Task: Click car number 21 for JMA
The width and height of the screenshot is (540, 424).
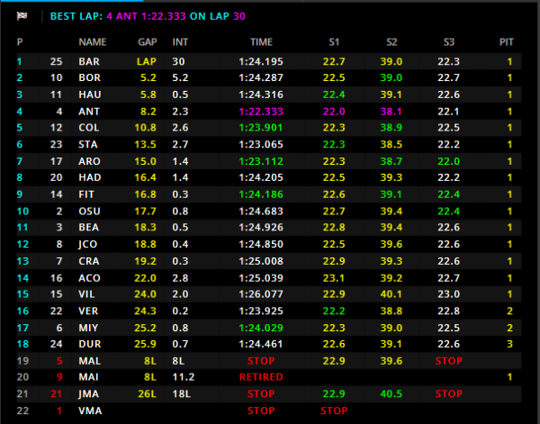Action: coord(58,393)
